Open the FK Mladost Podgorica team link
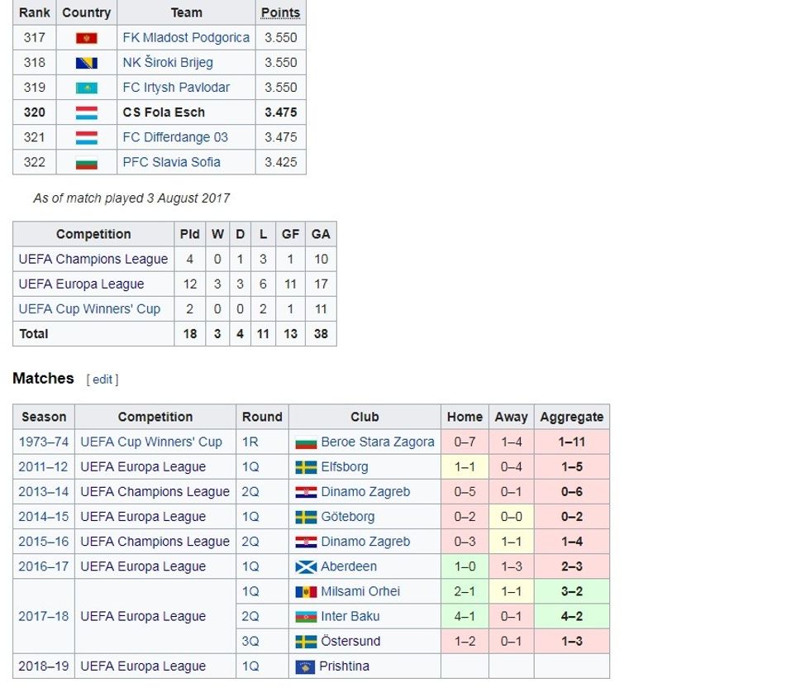The height and width of the screenshot is (688, 810). coord(186,38)
